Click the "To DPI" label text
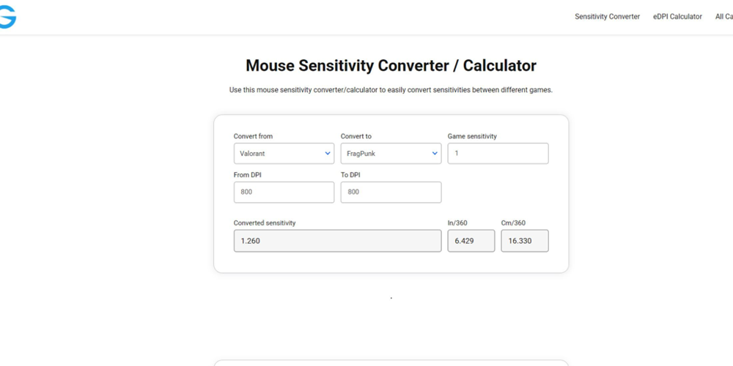Screen dimensions: 733x366 tap(350, 175)
